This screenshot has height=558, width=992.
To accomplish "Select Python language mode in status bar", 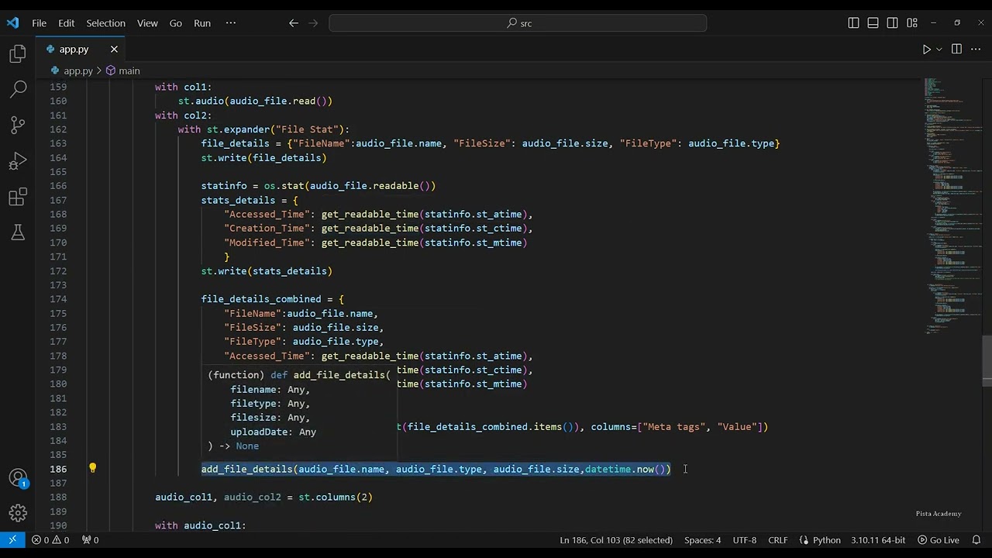I will [820, 539].
